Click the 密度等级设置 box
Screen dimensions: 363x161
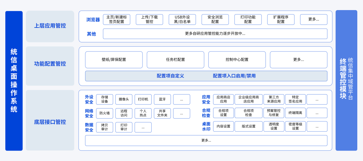pyautogui.click(x=295, y=126)
